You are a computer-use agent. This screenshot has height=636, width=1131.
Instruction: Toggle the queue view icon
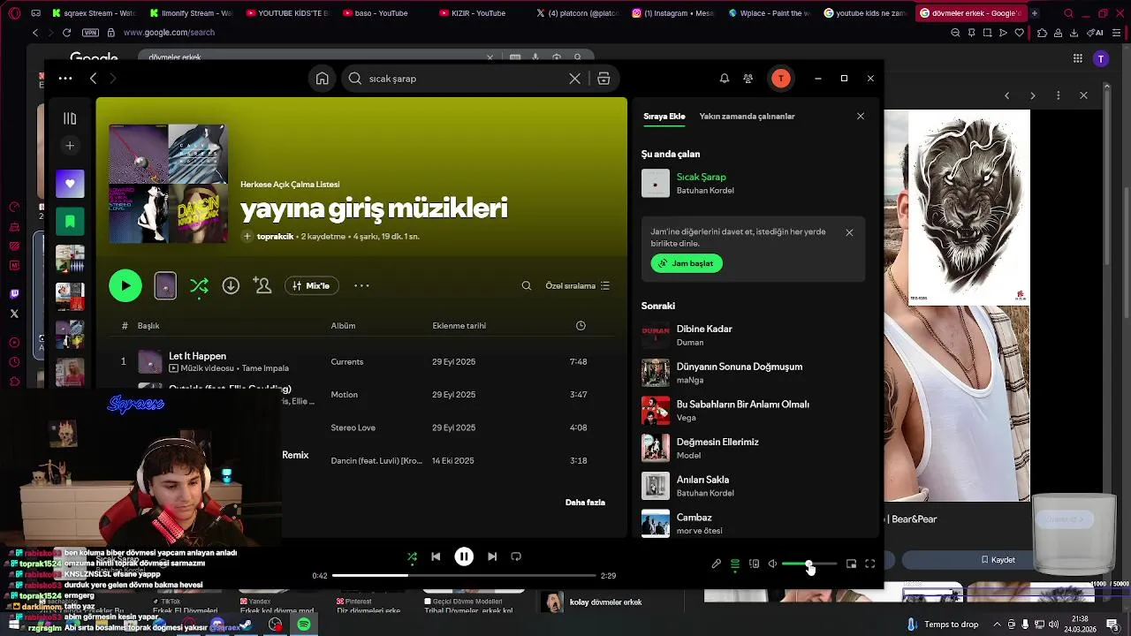pyautogui.click(x=735, y=564)
